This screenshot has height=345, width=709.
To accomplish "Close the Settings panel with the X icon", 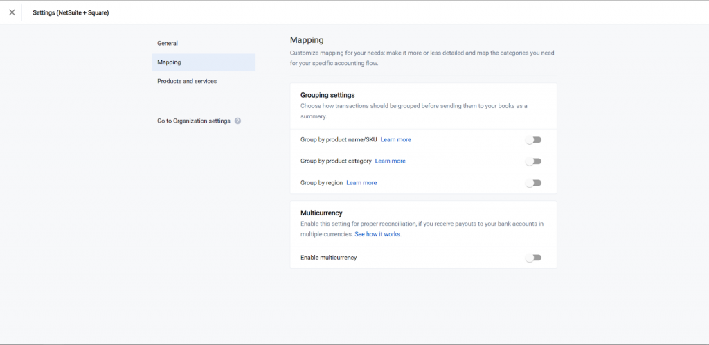I will click(12, 12).
